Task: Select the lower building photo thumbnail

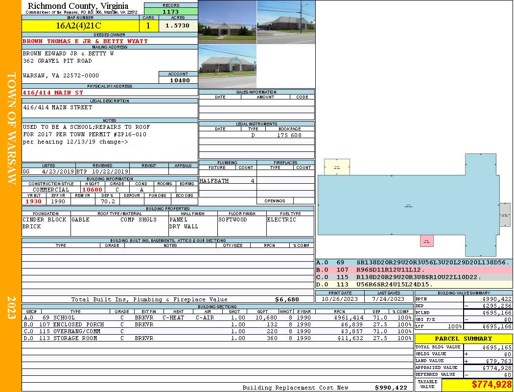Action: 227,67
